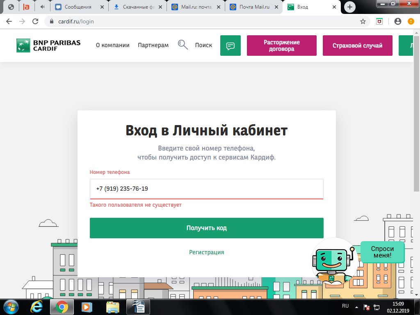Click the Поиск search label
Screen dimensions: 420x315
(203, 45)
